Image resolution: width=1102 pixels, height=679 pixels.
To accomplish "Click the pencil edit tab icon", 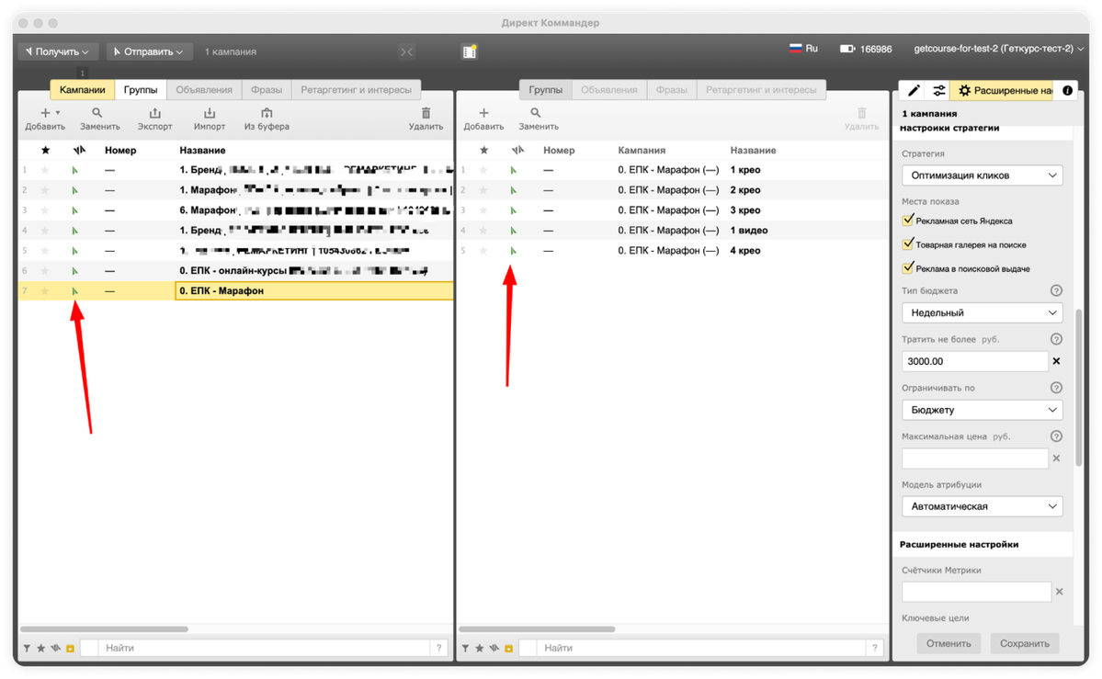I will (914, 91).
